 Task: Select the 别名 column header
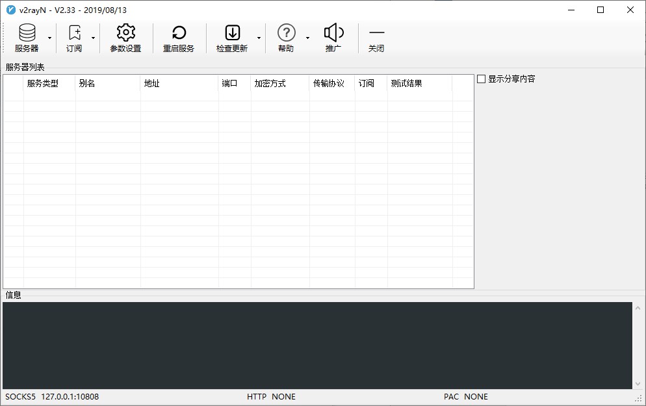(107, 84)
